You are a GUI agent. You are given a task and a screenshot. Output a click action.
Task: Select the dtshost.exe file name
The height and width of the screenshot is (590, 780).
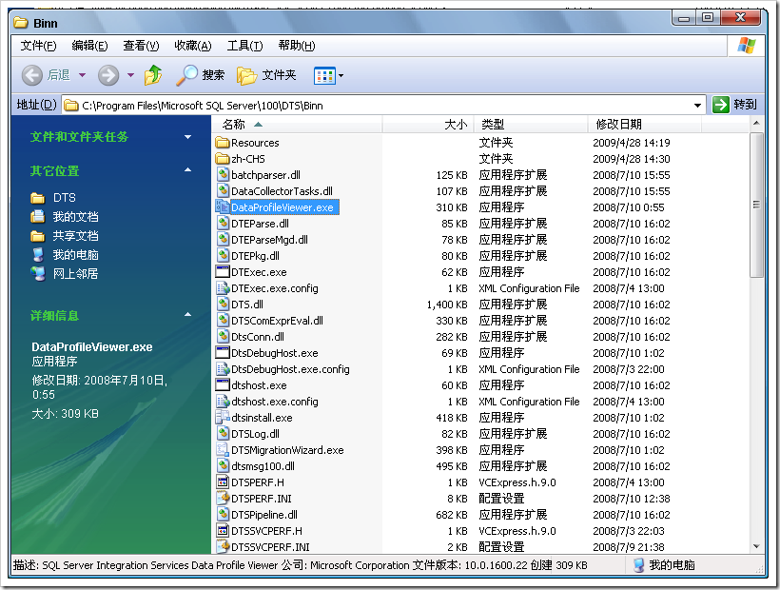click(x=259, y=385)
